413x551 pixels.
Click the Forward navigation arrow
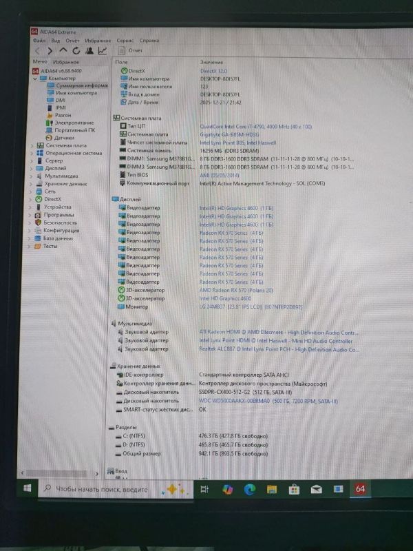click(50, 50)
